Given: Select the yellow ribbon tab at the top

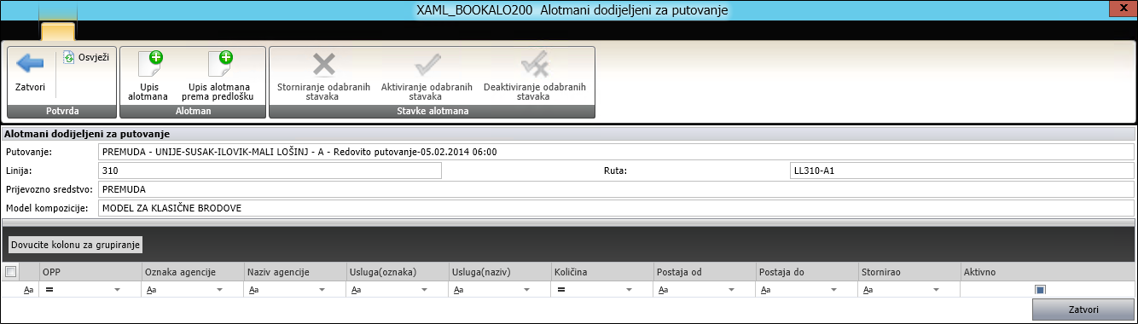Looking at the screenshot, I should [58, 32].
